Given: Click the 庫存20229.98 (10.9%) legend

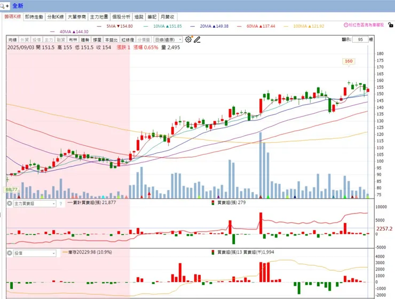Looking at the screenshot, I should coord(87,252).
